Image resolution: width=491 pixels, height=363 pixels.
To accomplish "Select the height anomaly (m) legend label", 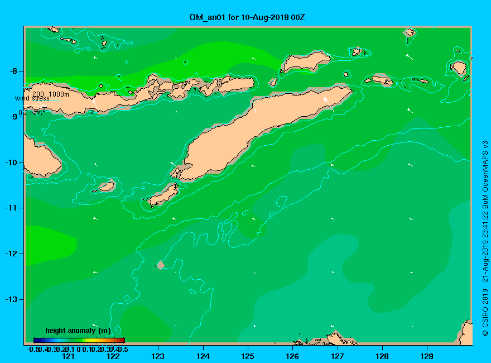I will [78, 331].
